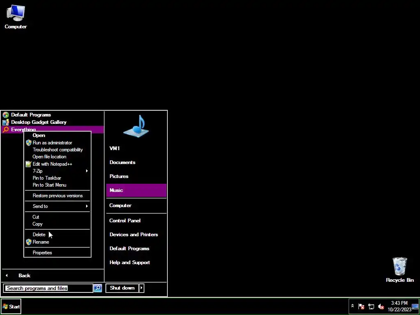Image resolution: width=420 pixels, height=315 pixels.
Task: Choose Pin to Taskbar
Action: pos(57,178)
